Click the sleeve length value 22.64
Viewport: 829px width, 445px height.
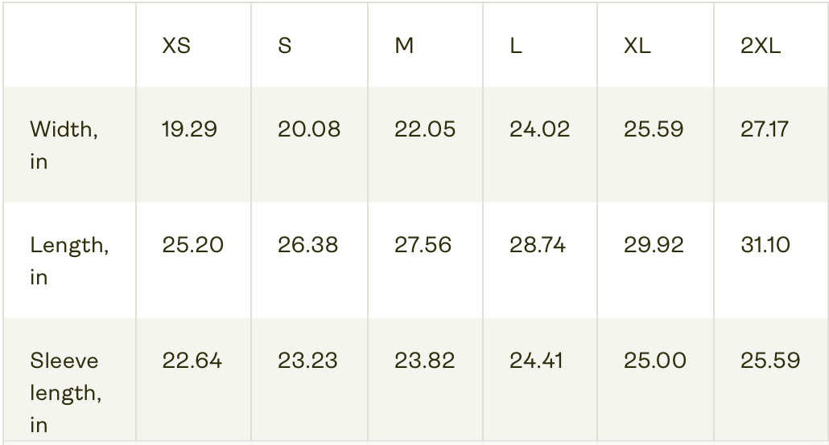(192, 361)
